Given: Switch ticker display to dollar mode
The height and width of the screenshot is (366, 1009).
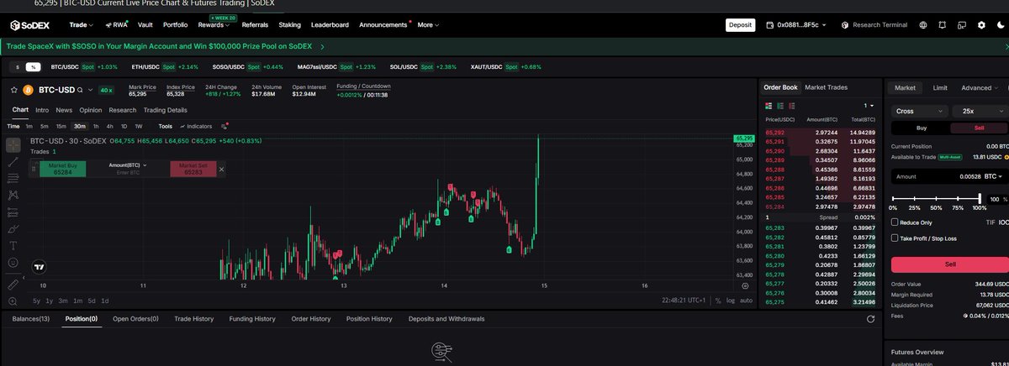Looking at the screenshot, I should pos(18,66).
